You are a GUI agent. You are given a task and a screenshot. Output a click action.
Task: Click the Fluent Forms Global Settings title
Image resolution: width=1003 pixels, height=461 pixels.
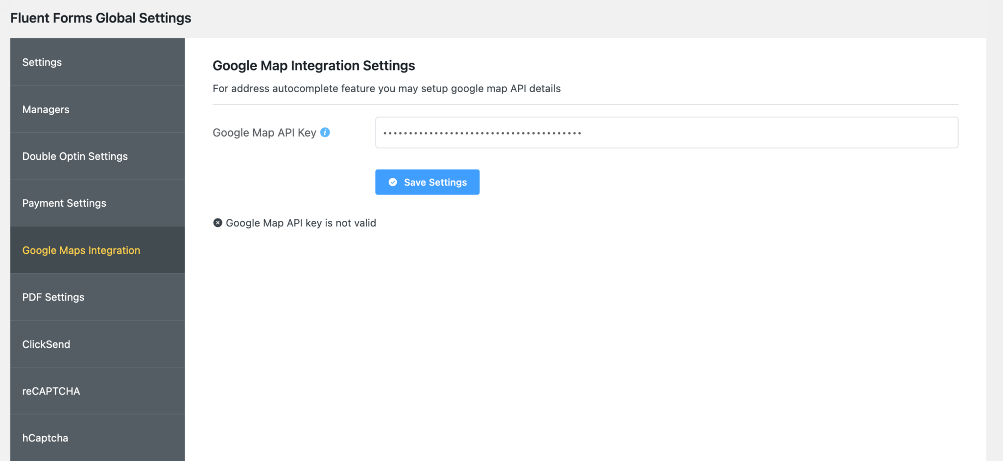click(x=100, y=18)
